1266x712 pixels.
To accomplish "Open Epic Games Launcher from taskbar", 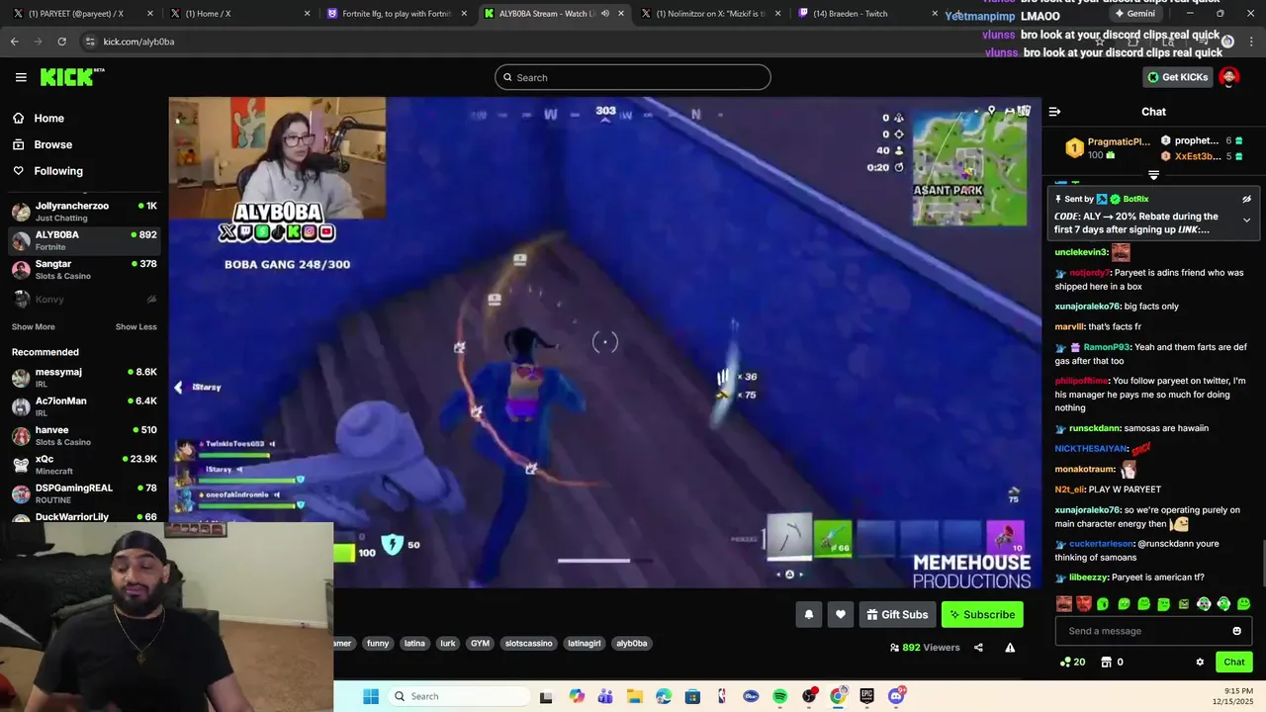I will (866, 696).
